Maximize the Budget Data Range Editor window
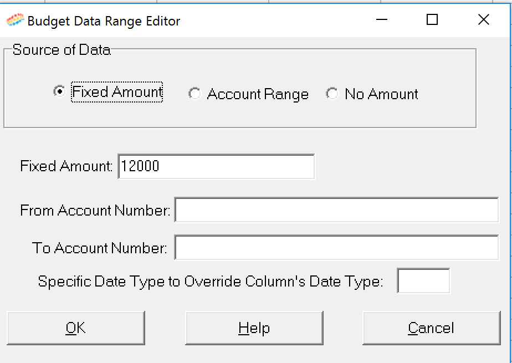This screenshot has width=512, height=363. (x=432, y=20)
